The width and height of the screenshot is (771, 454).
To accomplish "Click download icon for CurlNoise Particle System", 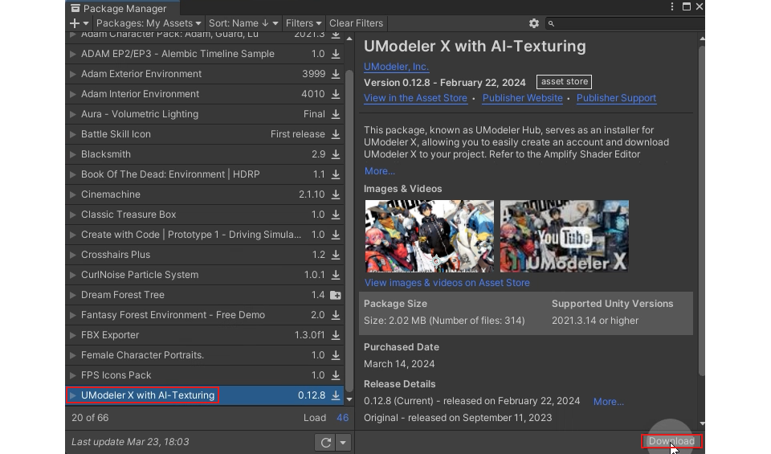I will point(336,275).
